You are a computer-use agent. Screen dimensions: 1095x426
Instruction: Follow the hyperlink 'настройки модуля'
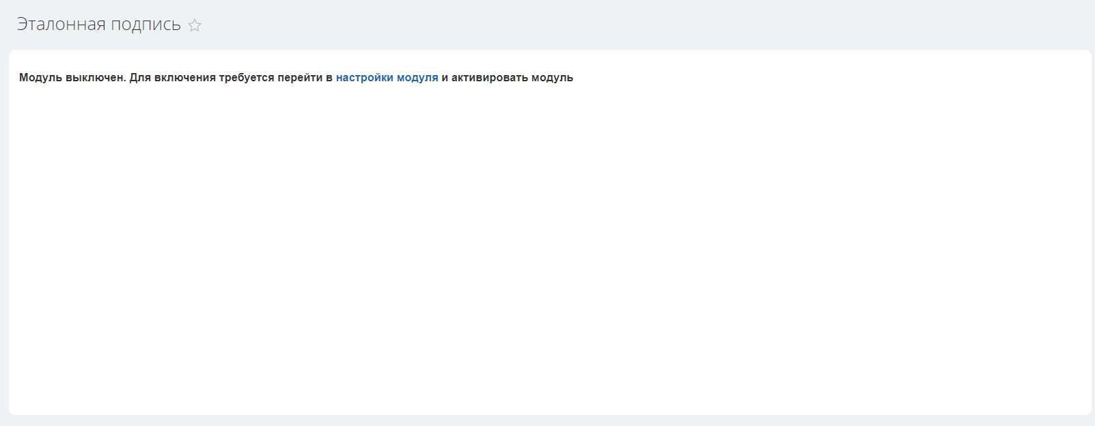point(387,78)
